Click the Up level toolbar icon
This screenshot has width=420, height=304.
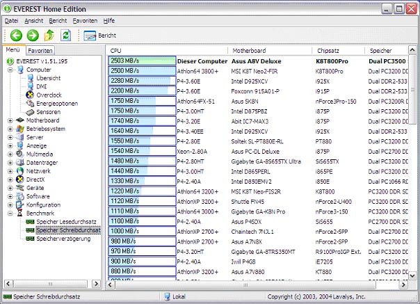(x=49, y=35)
